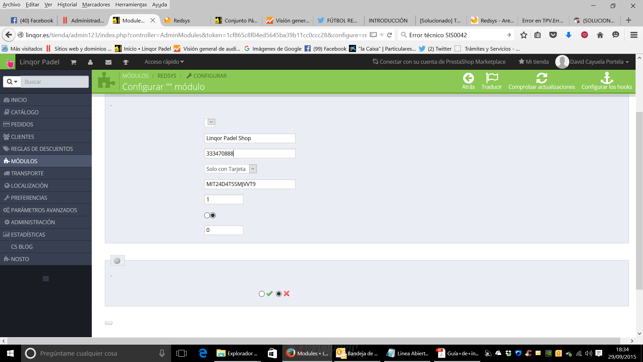Select the radio button next to green checkmark

click(x=262, y=294)
